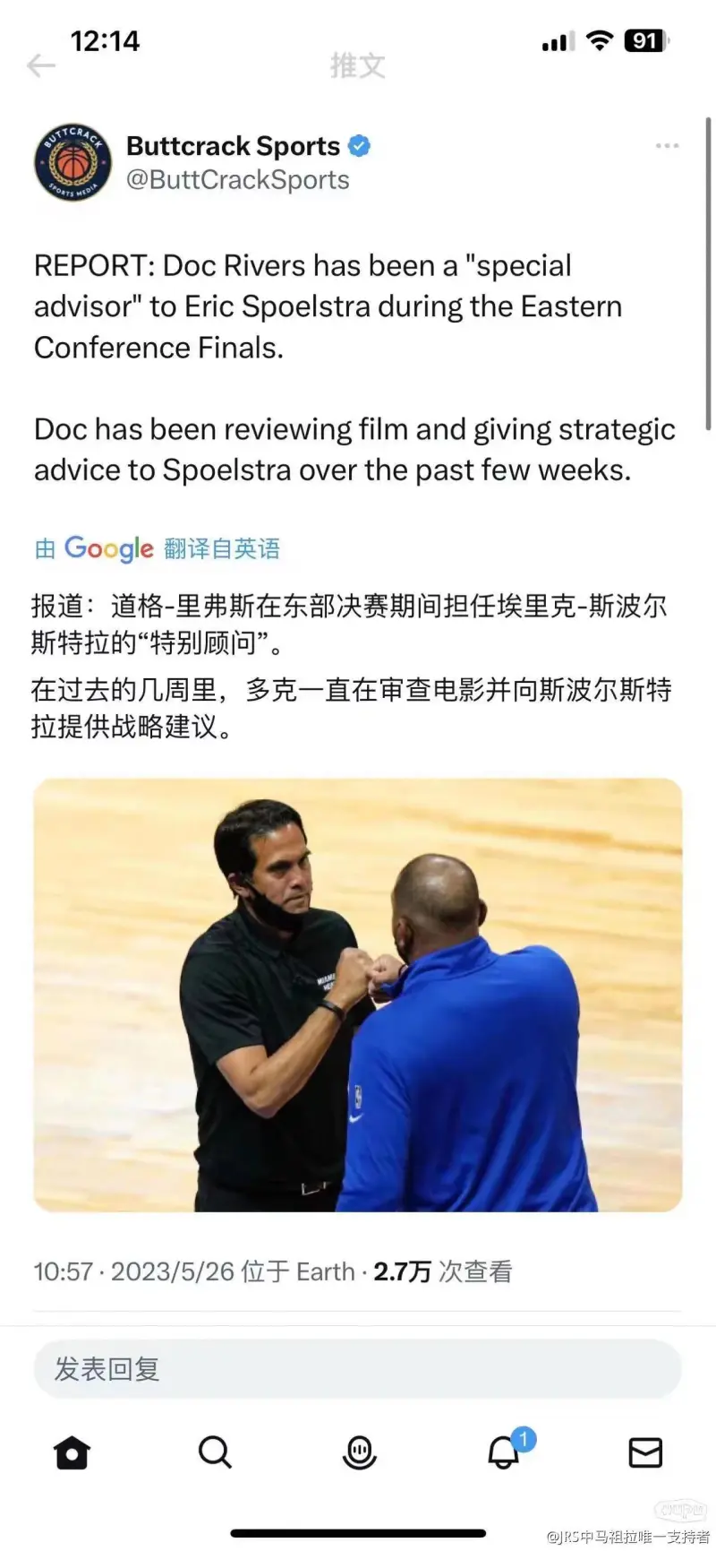Tap the back arrow icon
This screenshot has height=1551, width=716.
click(41, 65)
